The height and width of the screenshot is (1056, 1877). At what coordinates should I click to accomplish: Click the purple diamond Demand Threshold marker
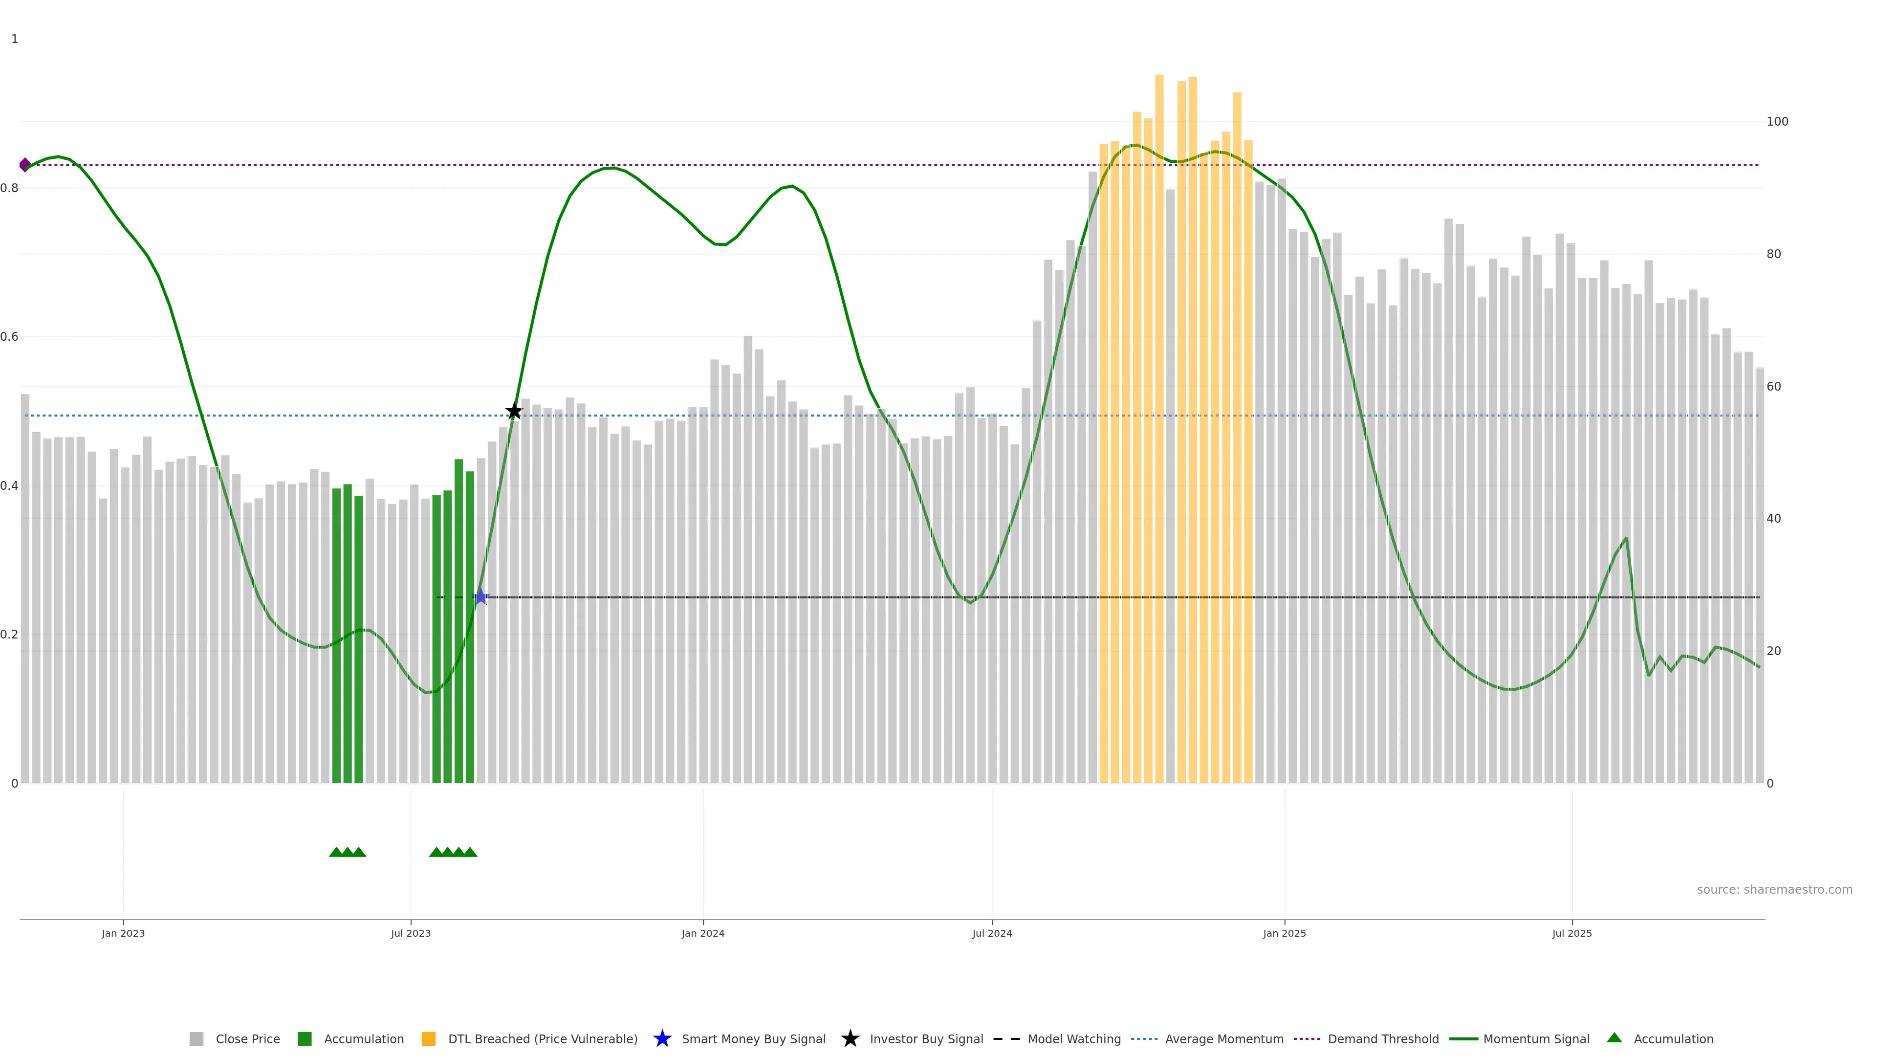[25, 165]
